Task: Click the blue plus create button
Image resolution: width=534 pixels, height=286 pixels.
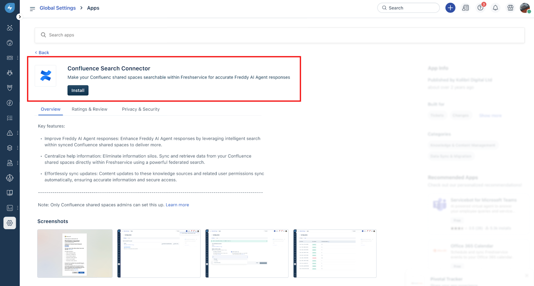Action: (x=450, y=8)
